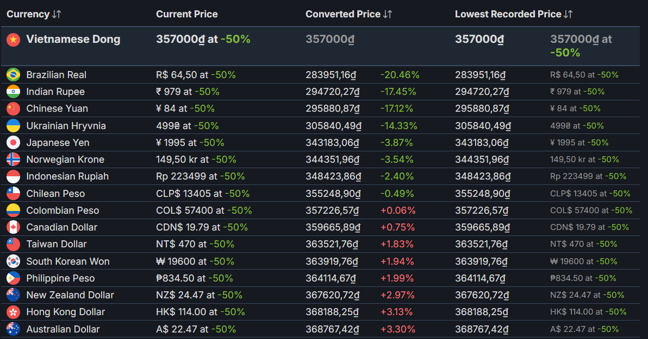Viewport: 648px width, 339px height.
Task: Click the South Korean Won flag icon
Action: [14, 261]
